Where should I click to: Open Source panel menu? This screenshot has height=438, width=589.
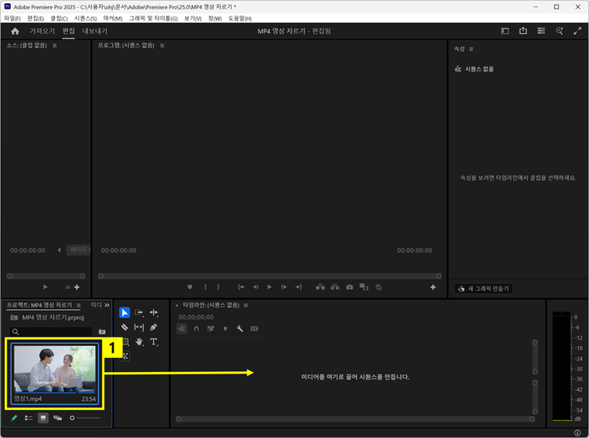(x=54, y=46)
